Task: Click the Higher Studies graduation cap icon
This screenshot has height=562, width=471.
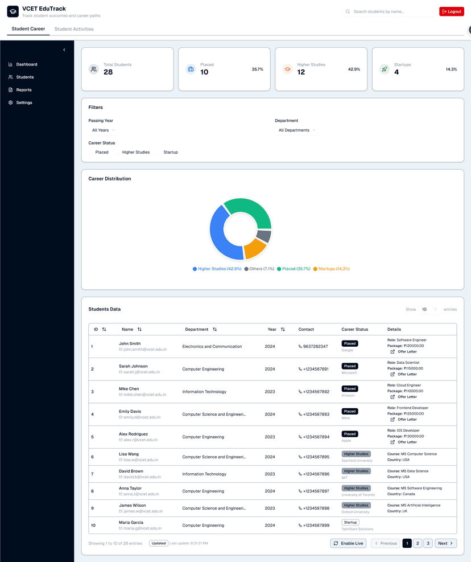Action: point(287,69)
